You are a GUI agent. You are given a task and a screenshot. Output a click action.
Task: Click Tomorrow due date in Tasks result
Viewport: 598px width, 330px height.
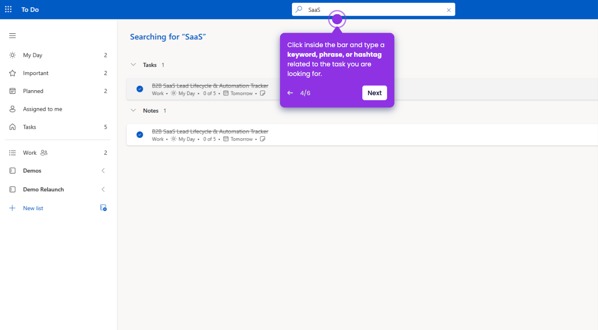(242, 93)
